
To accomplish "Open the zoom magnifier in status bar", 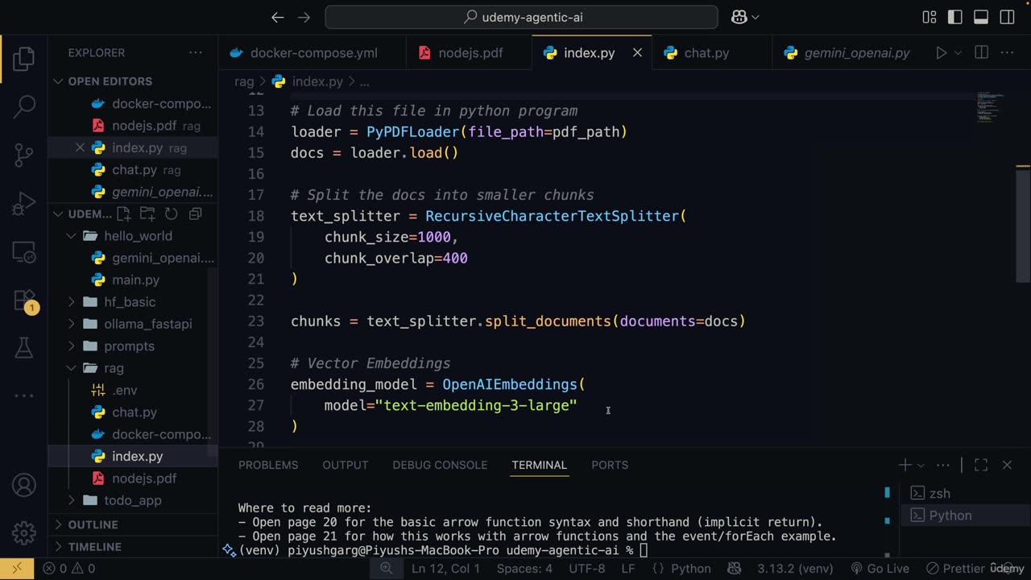I will coord(387,569).
